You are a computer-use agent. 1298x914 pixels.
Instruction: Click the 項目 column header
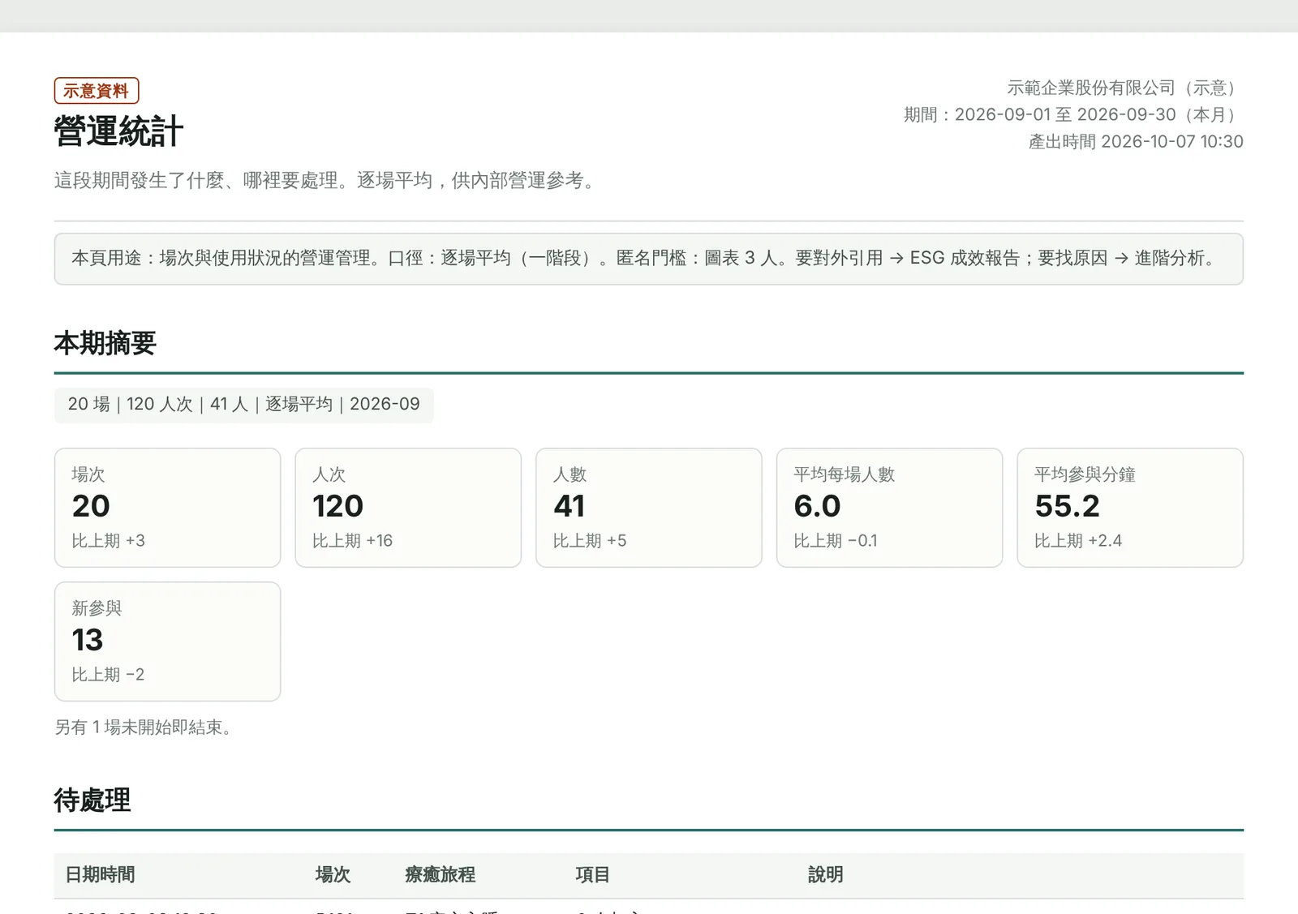point(593,875)
